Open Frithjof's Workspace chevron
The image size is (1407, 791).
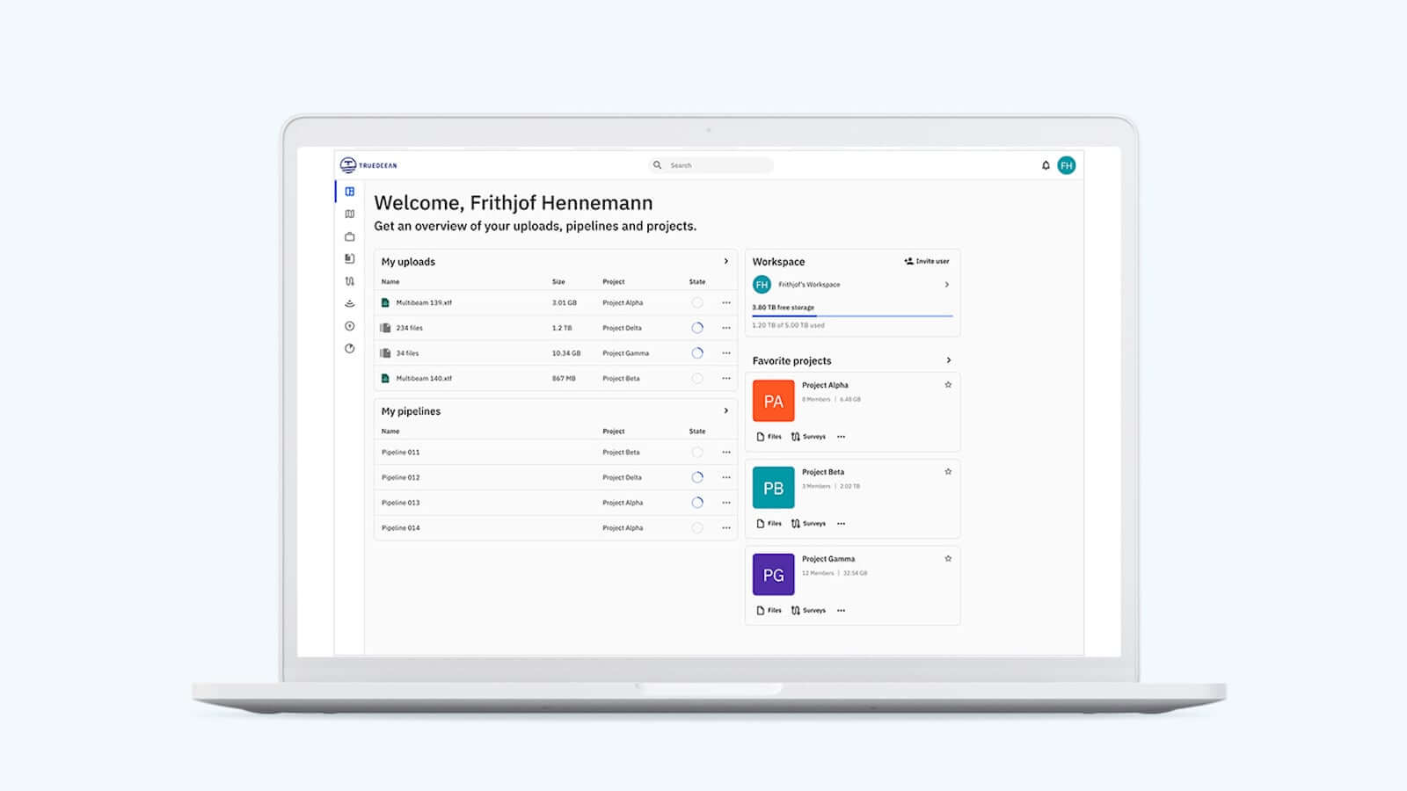947,285
